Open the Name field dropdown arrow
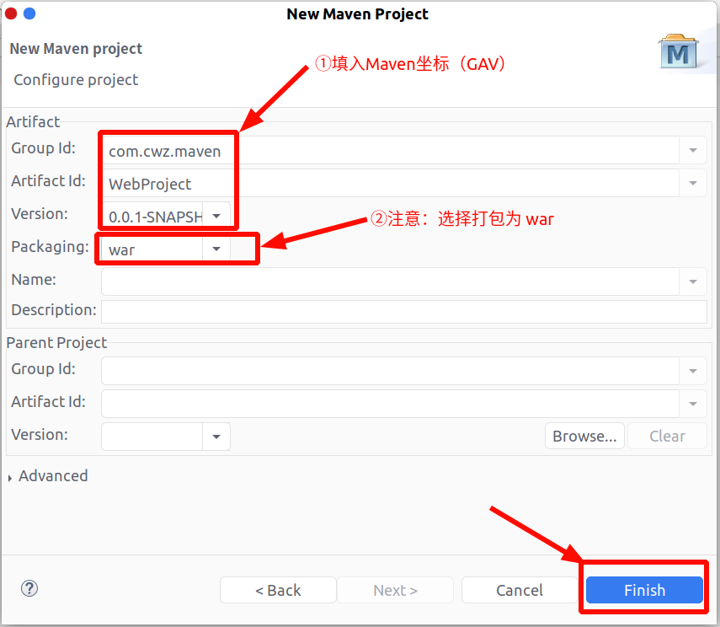Image resolution: width=720 pixels, height=627 pixels. 693,281
